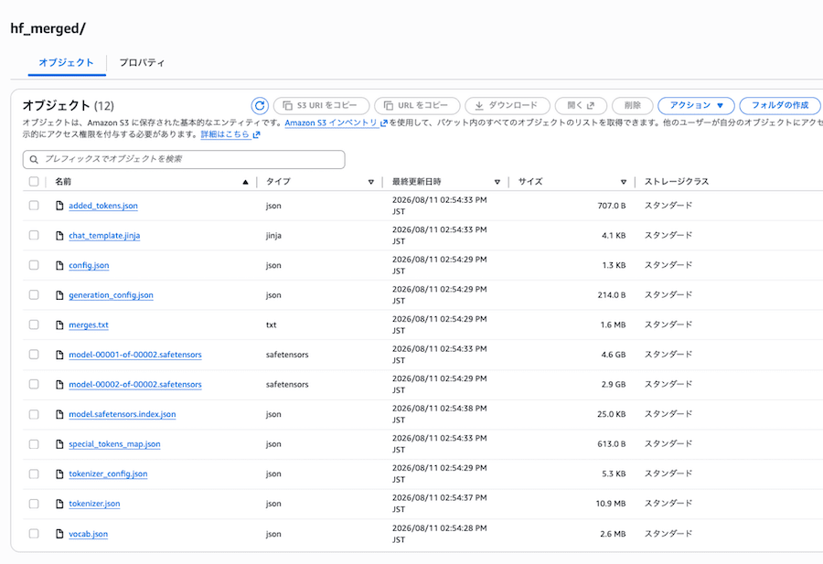Viewport: 823px width, 564px height.
Task: Check the merges.txt row checkbox
Action: coord(34,325)
